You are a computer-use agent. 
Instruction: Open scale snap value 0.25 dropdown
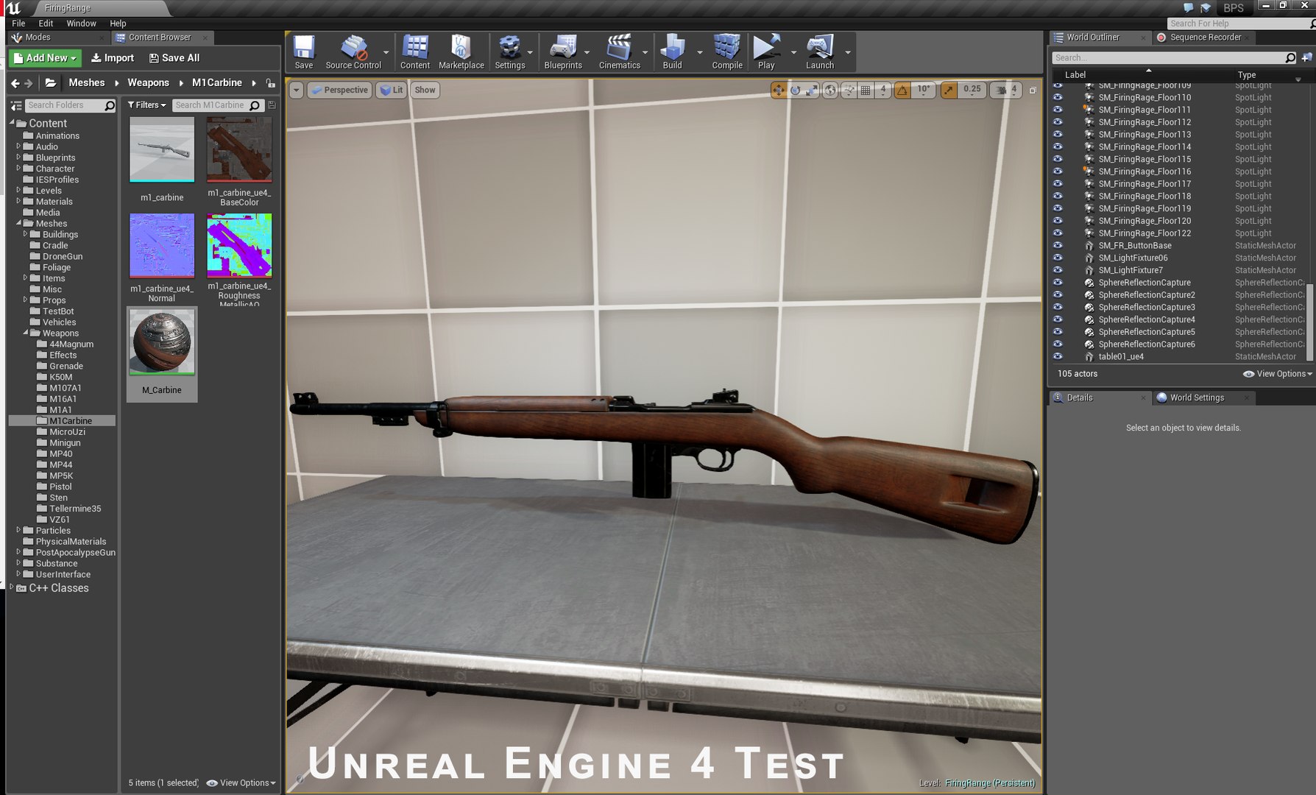(972, 90)
